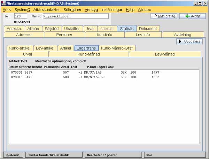
Task: Open the Adresser tab
Action: (24, 35)
